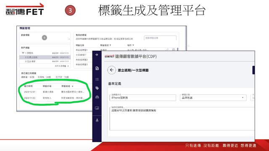Open the filter arrow on upper table's second column
Image resolution: width=269 pixels, height=151 pixels.
pyautogui.click(x=110, y=45)
